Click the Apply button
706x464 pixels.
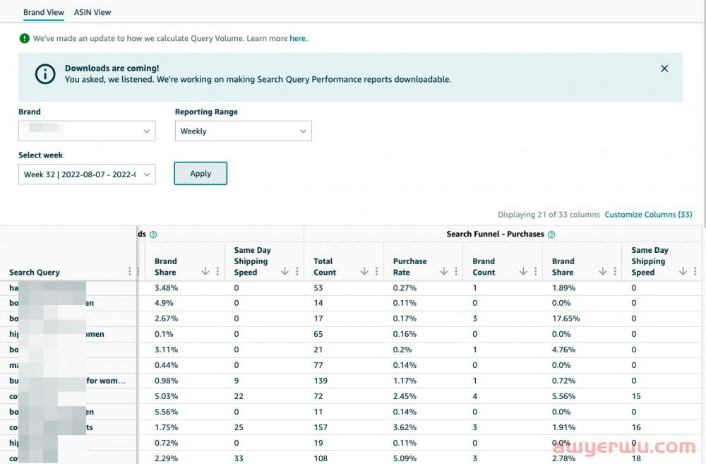point(201,174)
